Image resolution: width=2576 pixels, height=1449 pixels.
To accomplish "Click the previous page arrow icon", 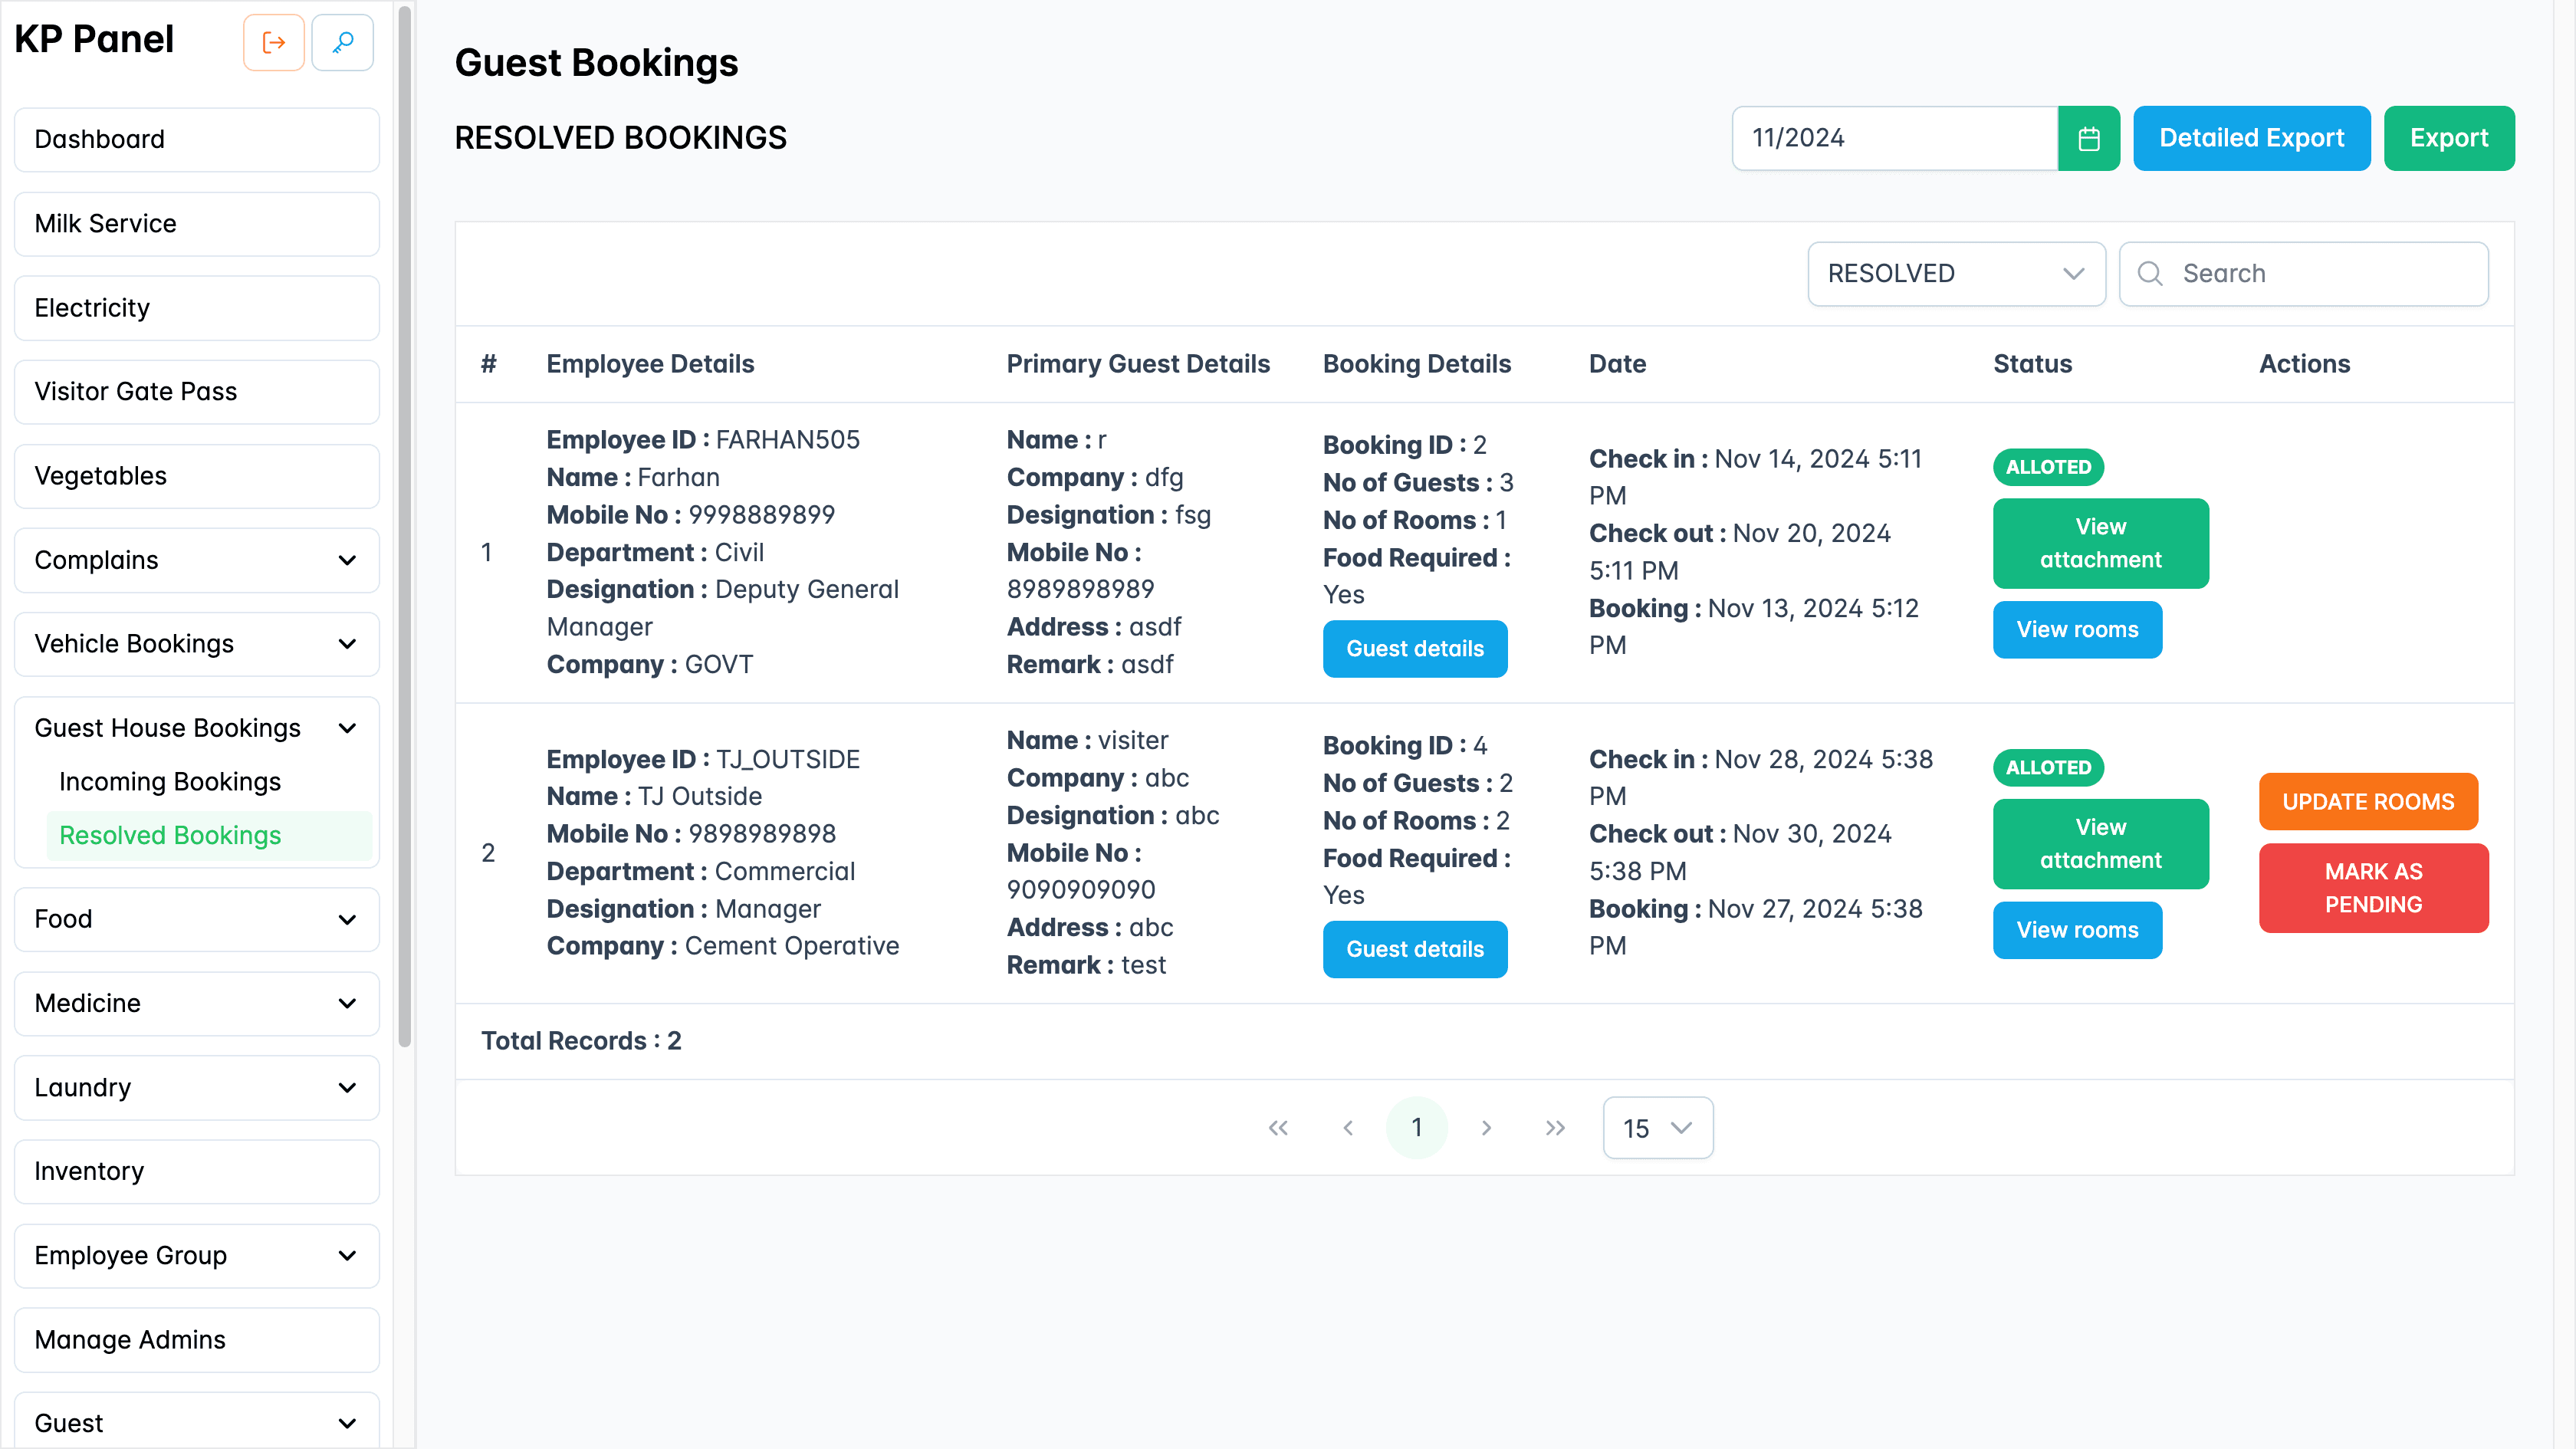I will (1348, 1127).
